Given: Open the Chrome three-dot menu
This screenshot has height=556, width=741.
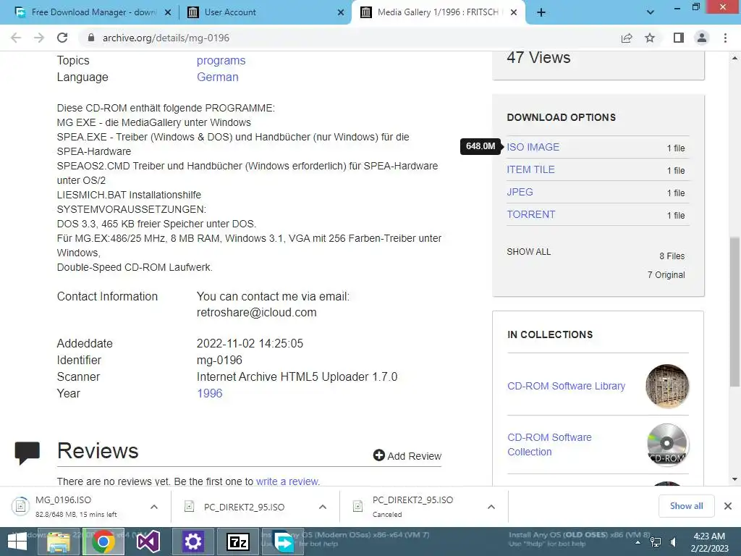Looking at the screenshot, I should click(725, 38).
